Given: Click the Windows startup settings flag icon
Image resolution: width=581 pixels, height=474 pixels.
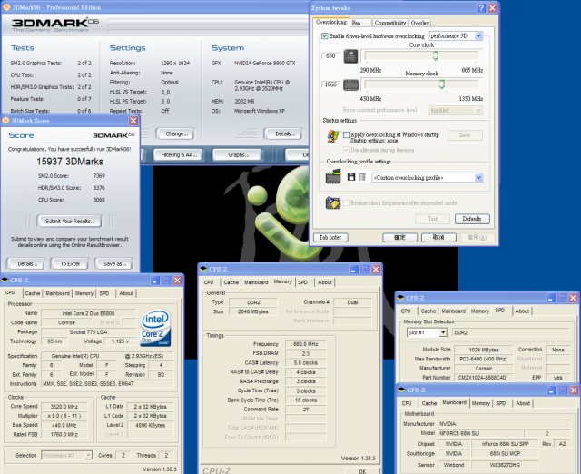Looking at the screenshot, I should pos(332,136).
